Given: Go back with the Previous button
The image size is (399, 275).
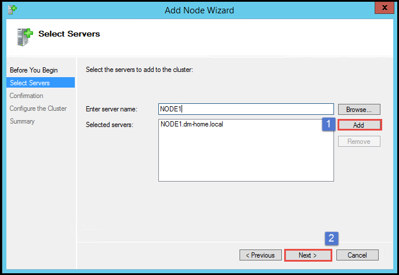Looking at the screenshot, I should pyautogui.click(x=260, y=255).
